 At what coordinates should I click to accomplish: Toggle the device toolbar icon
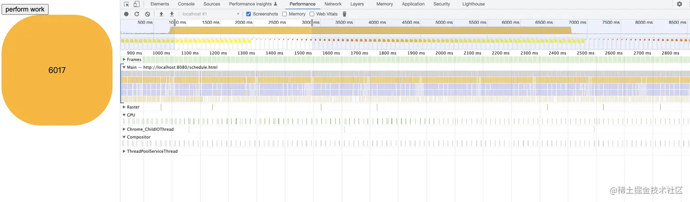coord(136,4)
